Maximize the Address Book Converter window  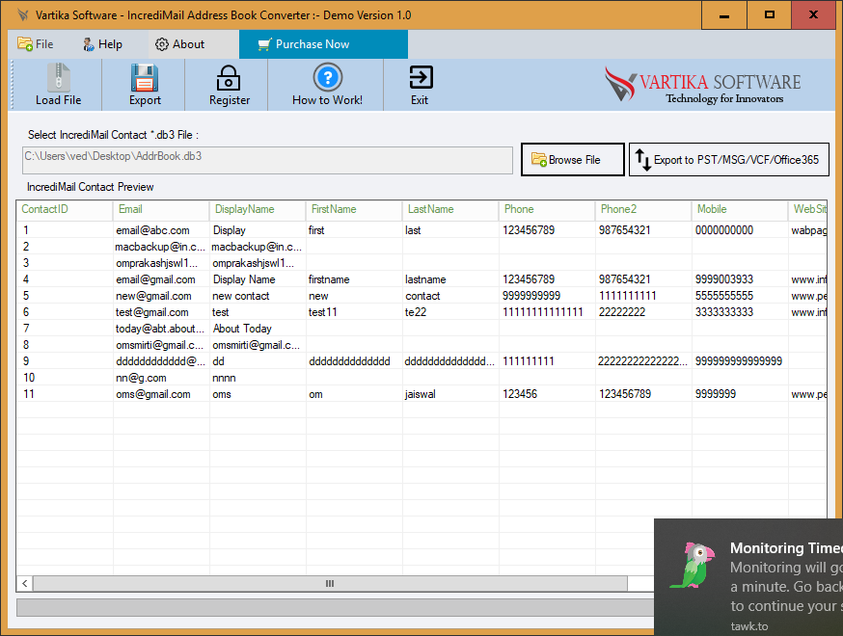[x=770, y=15]
